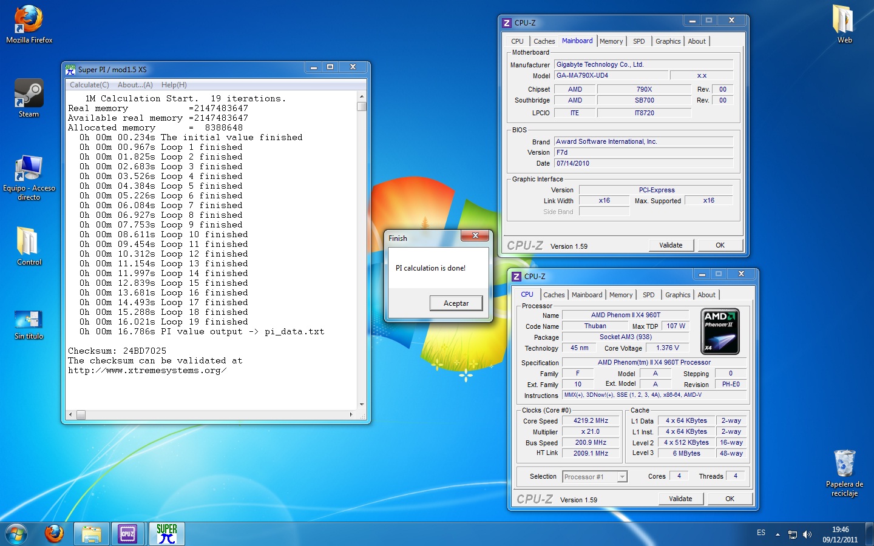Open the Processor #1 selection dropdown

point(595,477)
